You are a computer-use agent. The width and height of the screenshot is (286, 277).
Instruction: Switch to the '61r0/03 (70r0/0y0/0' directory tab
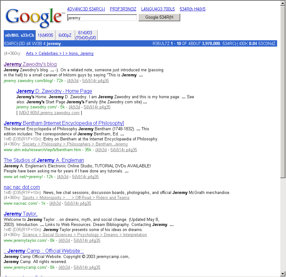pyautogui.click(x=86, y=35)
